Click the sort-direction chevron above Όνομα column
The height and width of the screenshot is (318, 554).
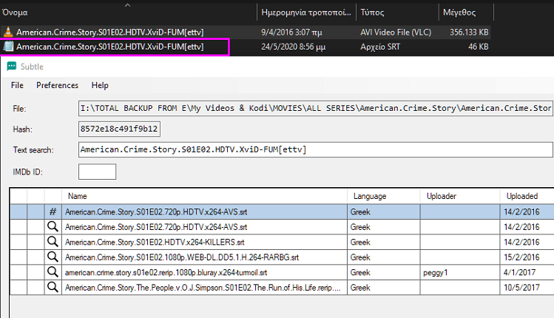pyautogui.click(x=127, y=5)
